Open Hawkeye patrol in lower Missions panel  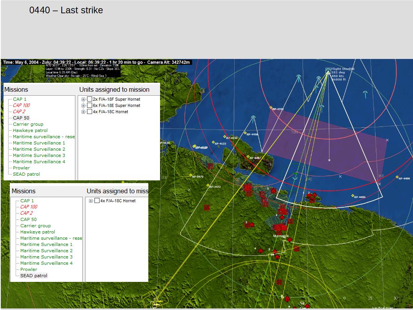(37, 232)
